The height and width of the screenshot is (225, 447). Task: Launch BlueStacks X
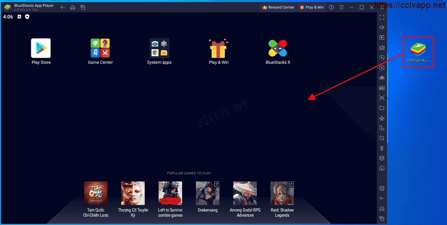tap(278, 48)
